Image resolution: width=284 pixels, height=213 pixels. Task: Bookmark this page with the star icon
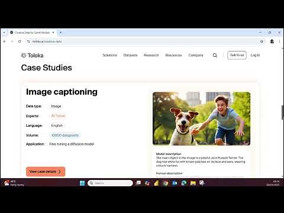point(262,41)
